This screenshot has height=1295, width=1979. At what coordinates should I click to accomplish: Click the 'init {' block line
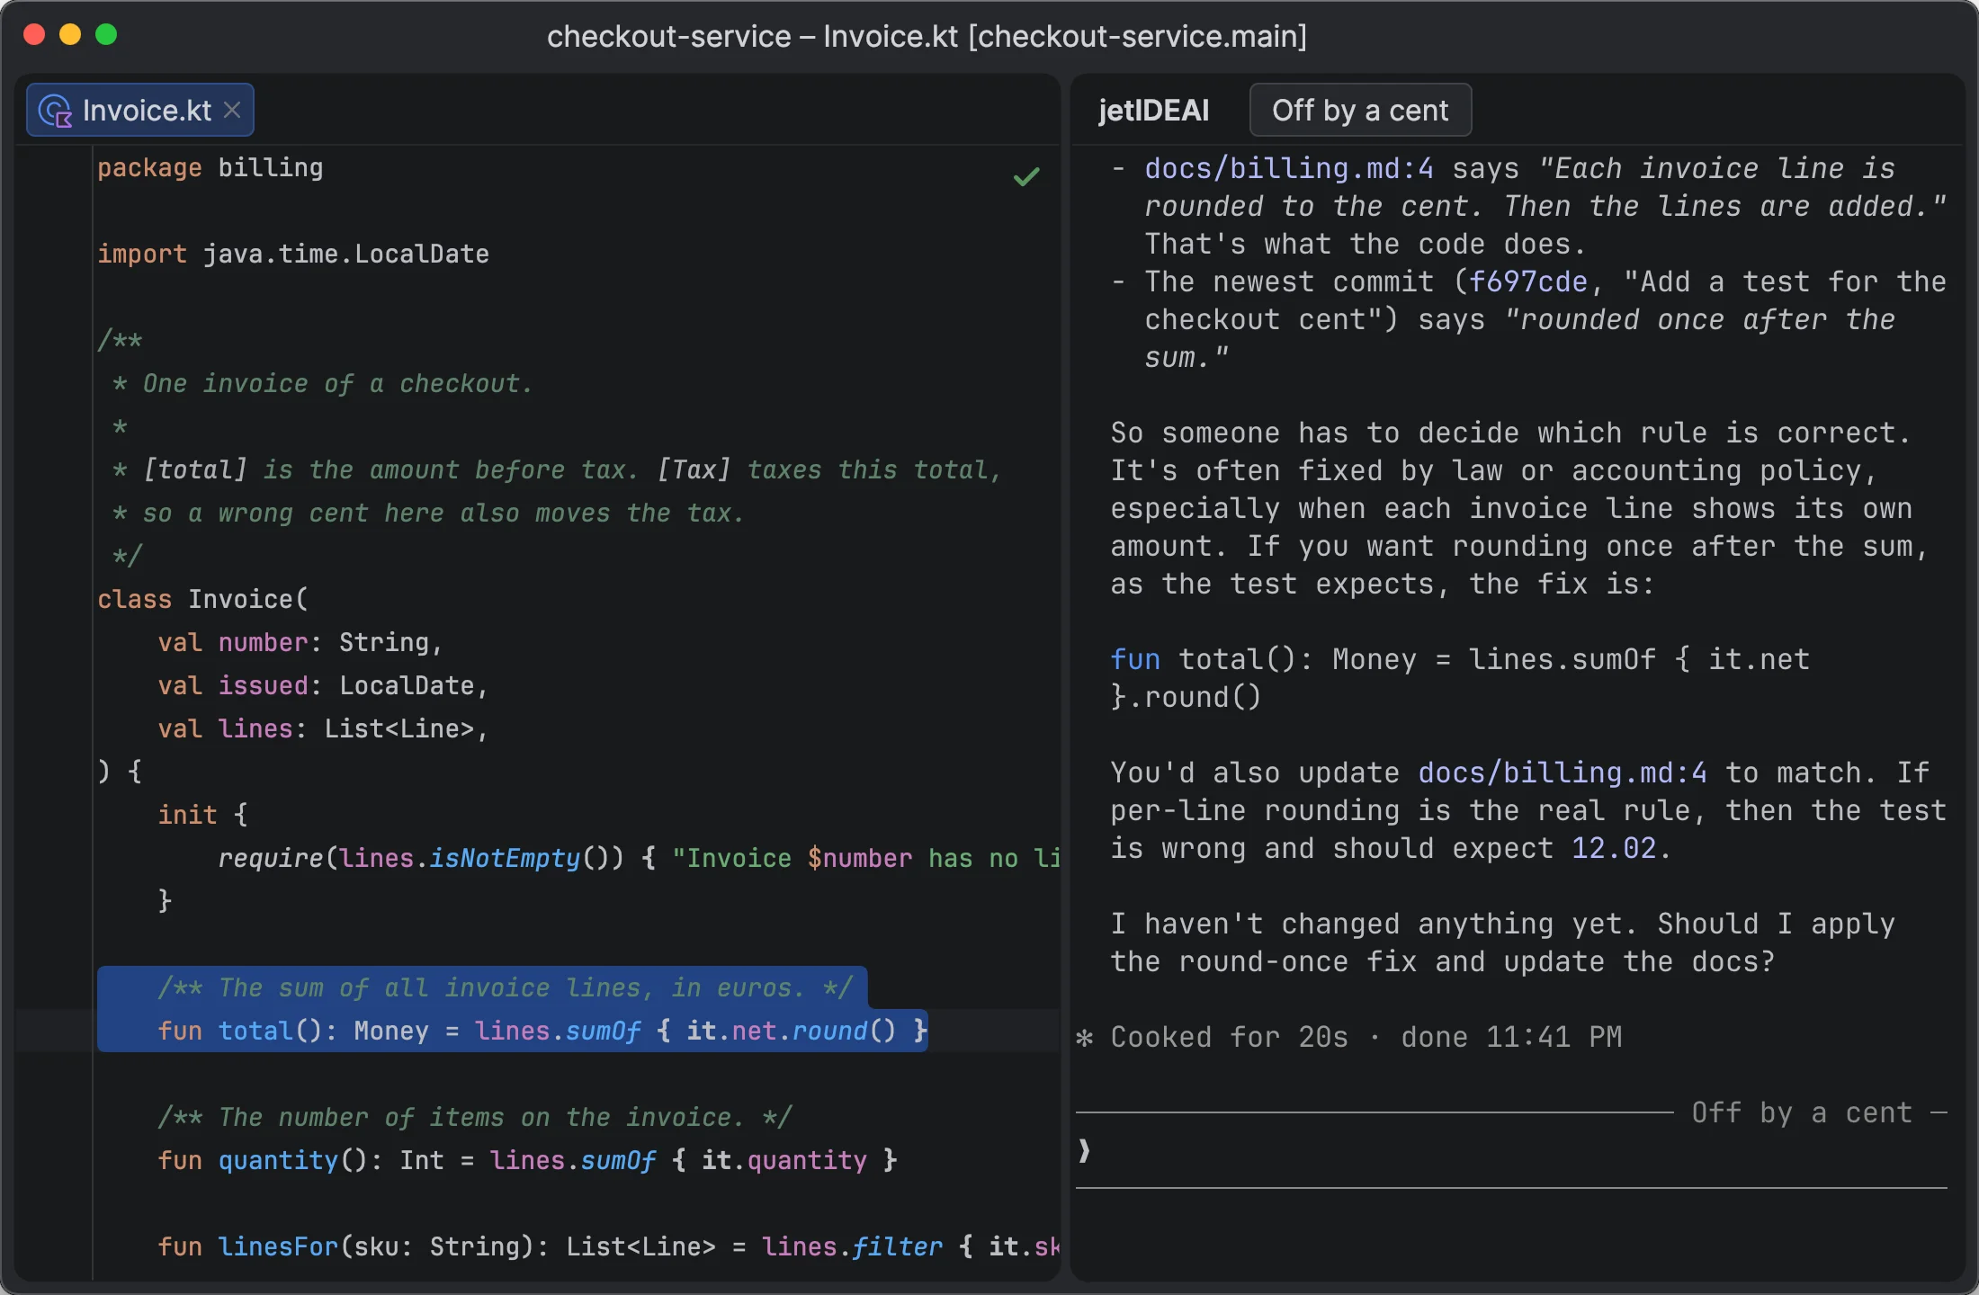(x=202, y=816)
